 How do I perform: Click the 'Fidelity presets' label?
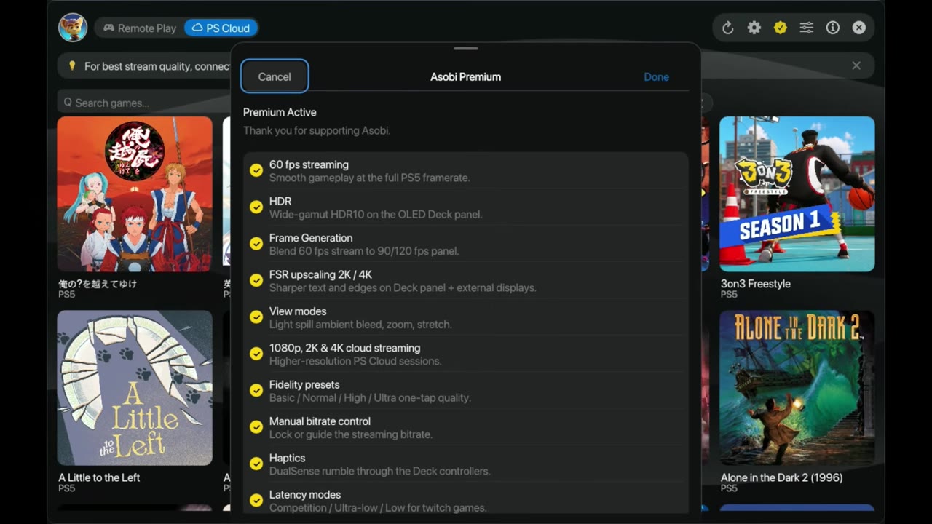coord(304,384)
